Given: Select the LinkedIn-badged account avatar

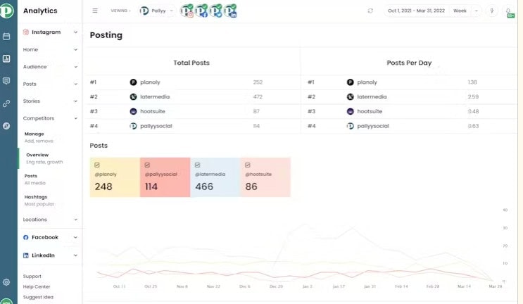Looking at the screenshot, I should click(x=230, y=11).
